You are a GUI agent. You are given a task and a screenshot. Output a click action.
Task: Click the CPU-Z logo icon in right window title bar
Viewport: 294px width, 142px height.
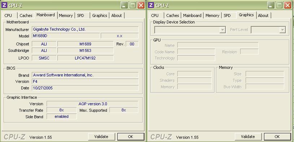pyautogui.click(x=151, y=5)
